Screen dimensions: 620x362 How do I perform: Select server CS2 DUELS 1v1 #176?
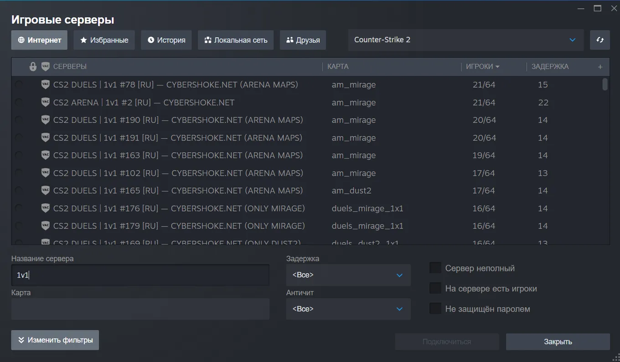[x=310, y=208]
